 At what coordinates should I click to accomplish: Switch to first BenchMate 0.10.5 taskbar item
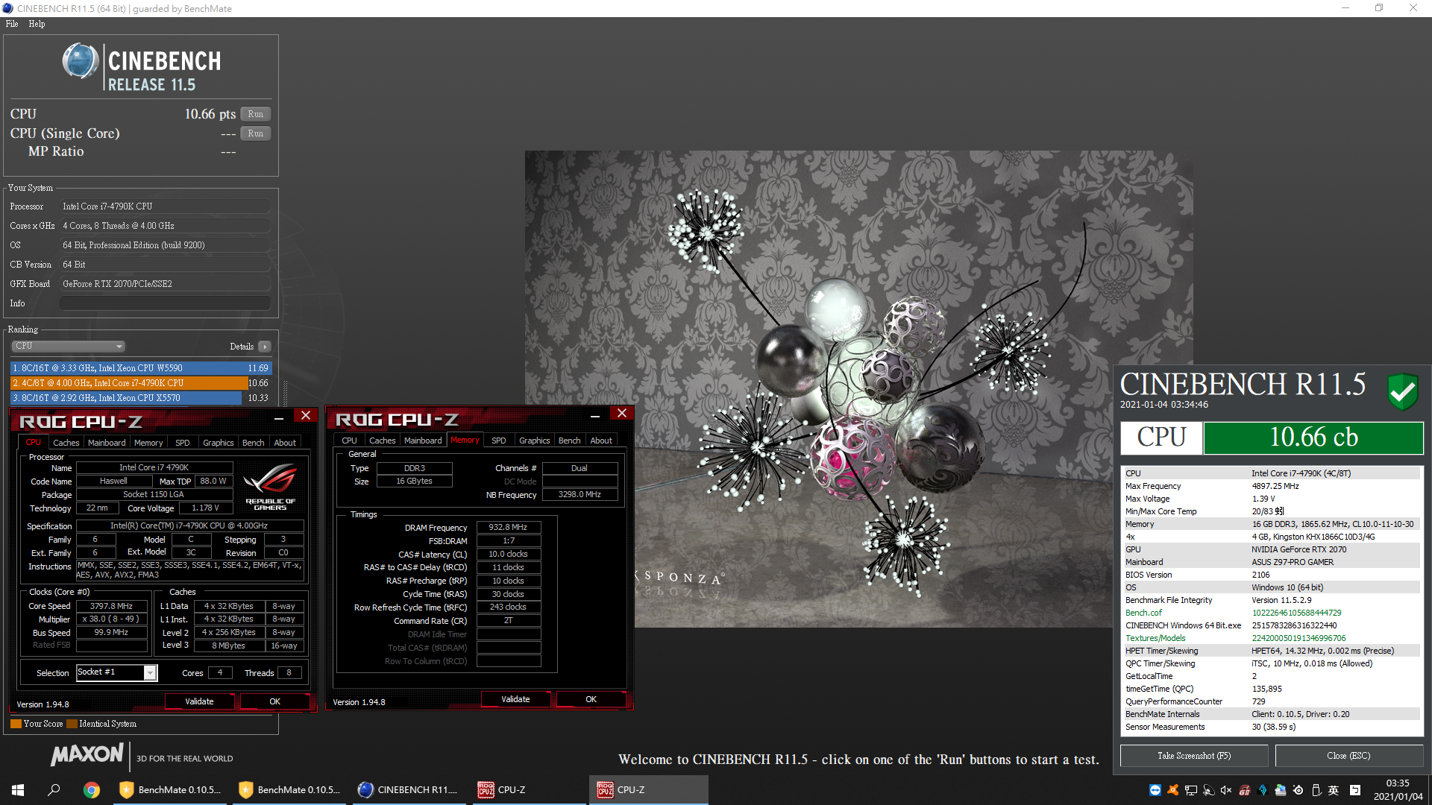(x=171, y=790)
